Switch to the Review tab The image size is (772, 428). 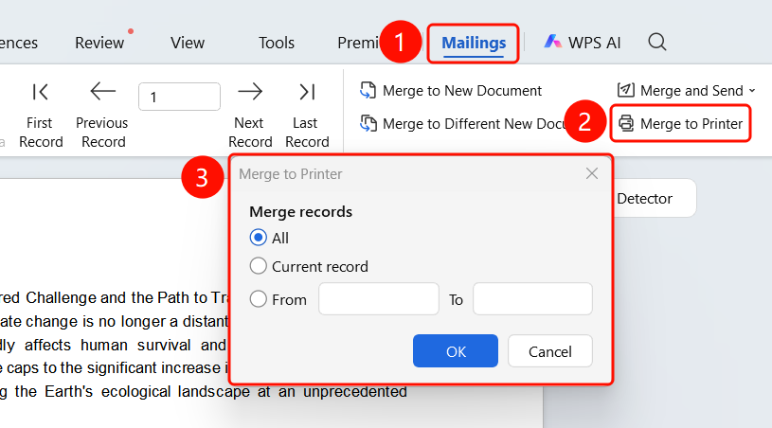pyautogui.click(x=99, y=44)
